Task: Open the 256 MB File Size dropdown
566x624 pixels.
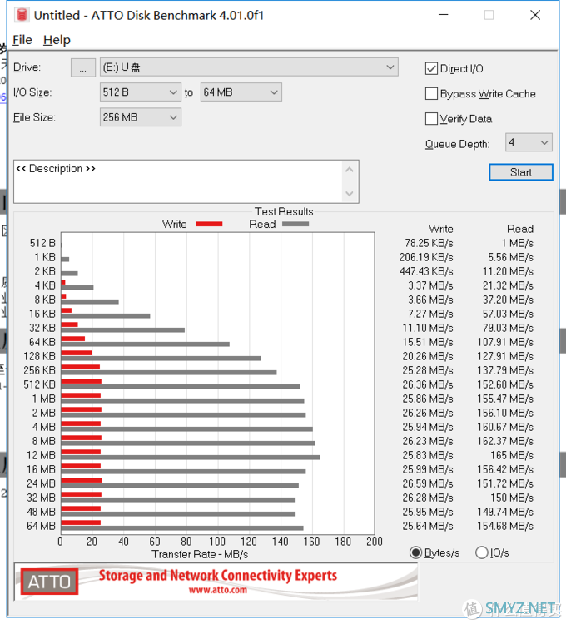Action: [x=141, y=117]
